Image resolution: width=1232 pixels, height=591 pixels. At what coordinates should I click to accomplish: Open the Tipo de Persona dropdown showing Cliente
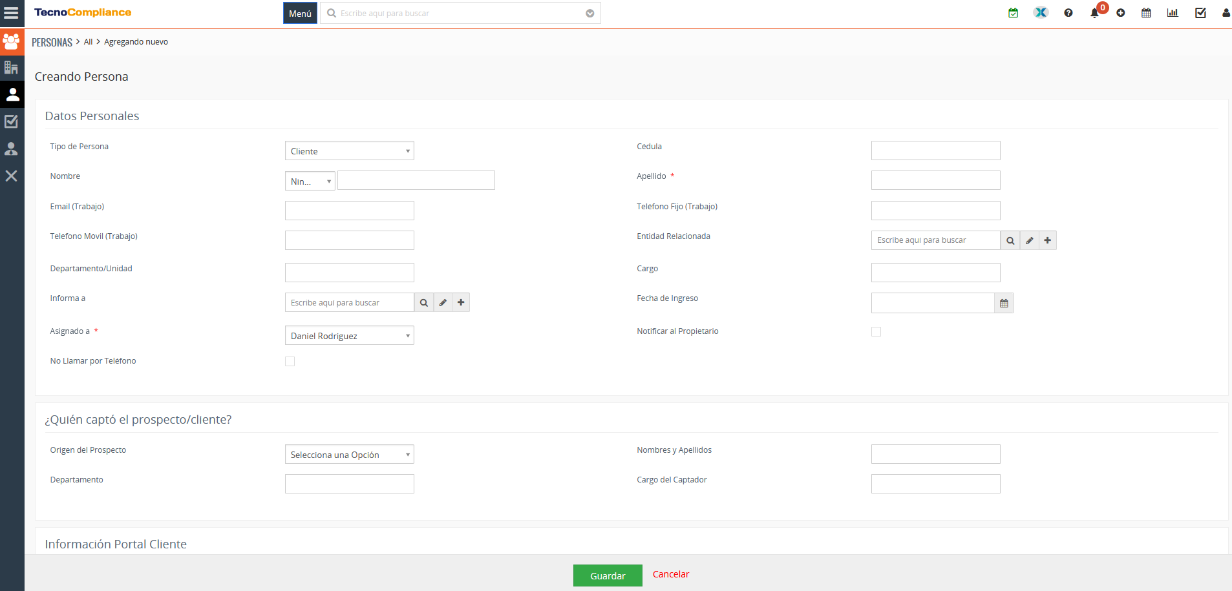coord(349,150)
